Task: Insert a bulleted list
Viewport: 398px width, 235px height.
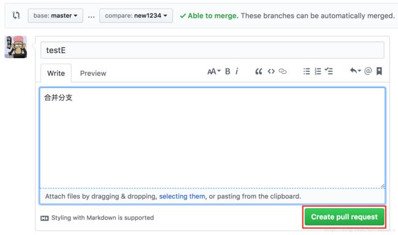Action: tap(307, 71)
